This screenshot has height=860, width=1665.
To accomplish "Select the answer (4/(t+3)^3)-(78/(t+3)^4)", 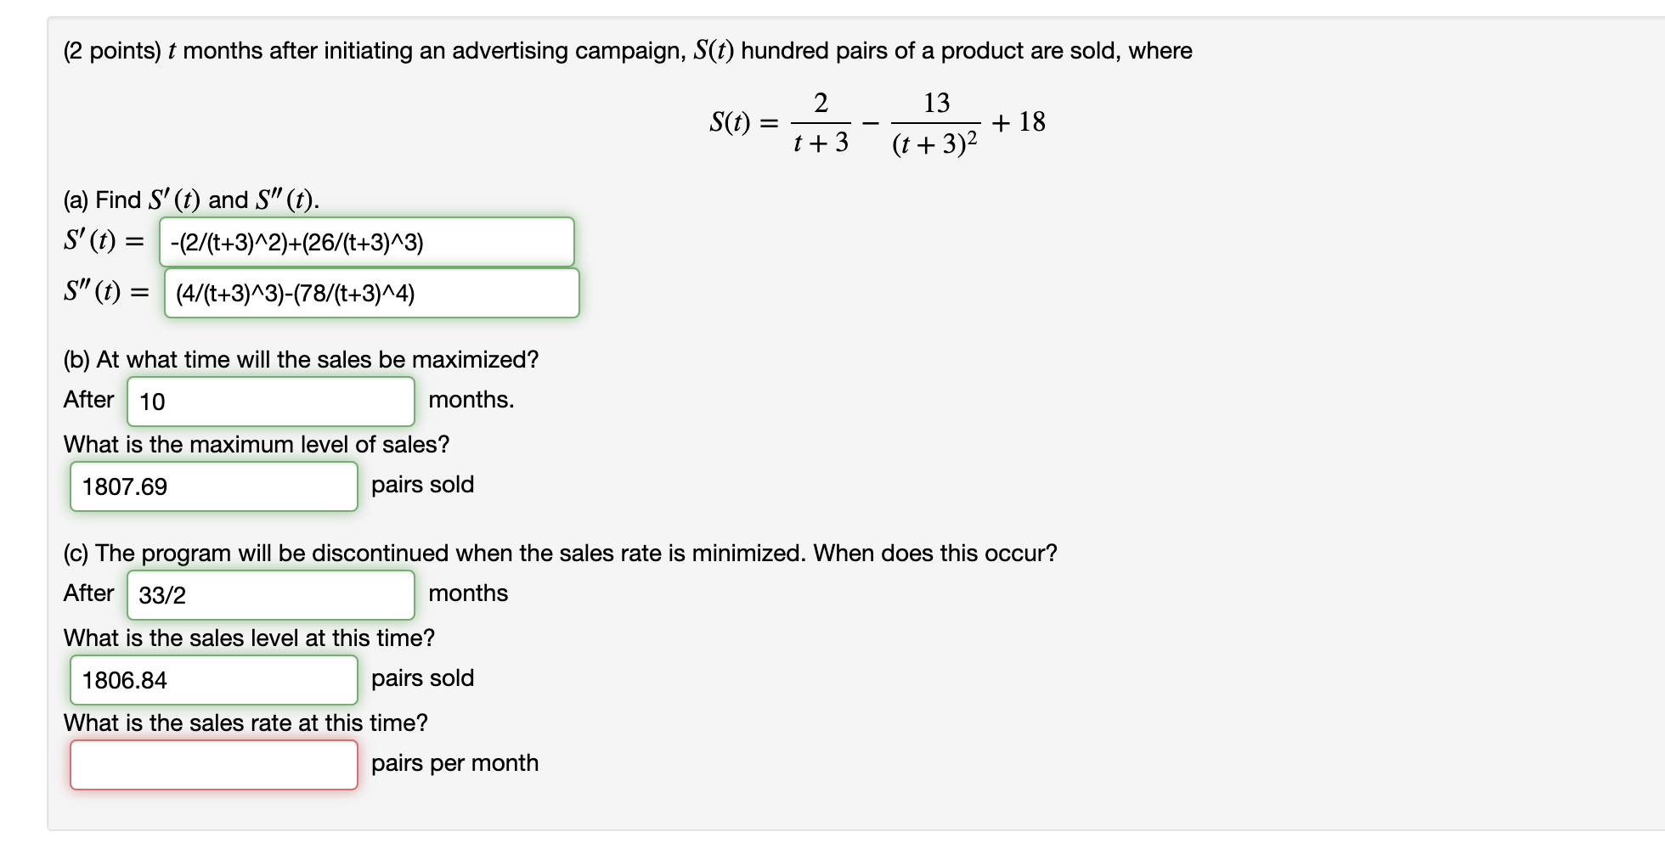I will click(x=372, y=293).
